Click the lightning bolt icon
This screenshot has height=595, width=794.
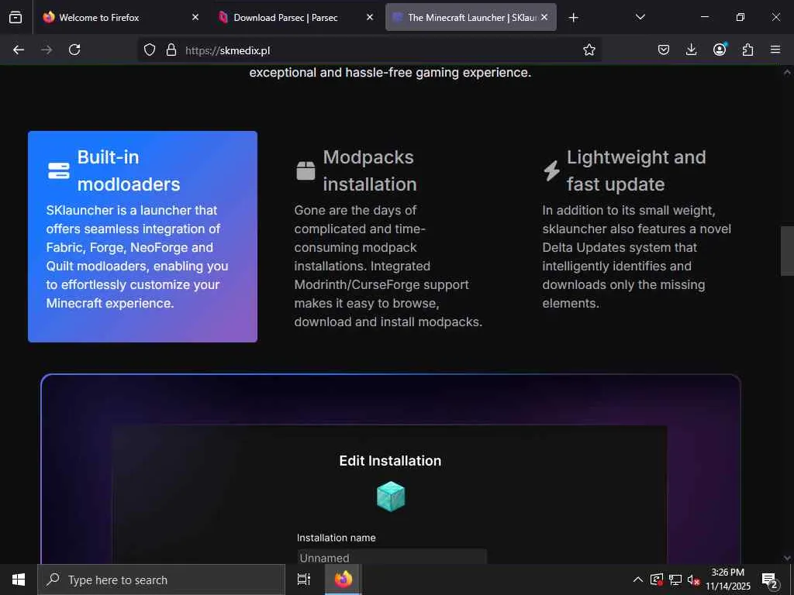click(x=552, y=170)
